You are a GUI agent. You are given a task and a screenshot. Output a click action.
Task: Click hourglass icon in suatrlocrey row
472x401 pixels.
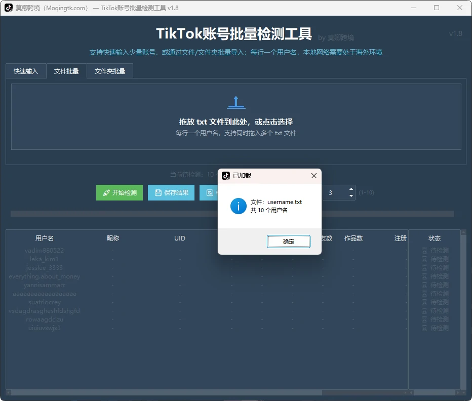click(x=424, y=302)
